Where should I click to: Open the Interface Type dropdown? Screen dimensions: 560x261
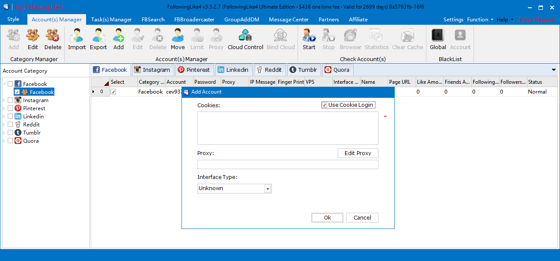(x=268, y=188)
